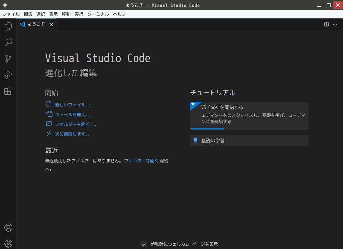Open the Extensions view icon
Viewport: 343px width, 249px height.
8,91
